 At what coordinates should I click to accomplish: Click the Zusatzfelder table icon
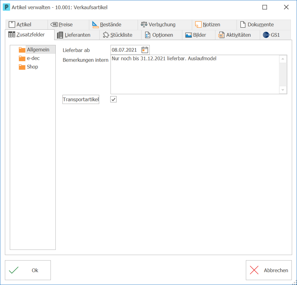[12, 35]
